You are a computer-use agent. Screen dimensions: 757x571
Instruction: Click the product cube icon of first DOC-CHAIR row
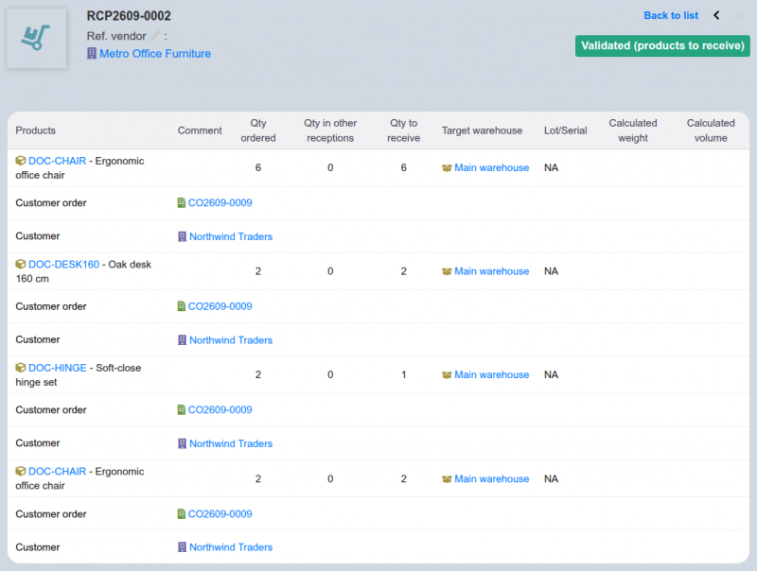20,161
